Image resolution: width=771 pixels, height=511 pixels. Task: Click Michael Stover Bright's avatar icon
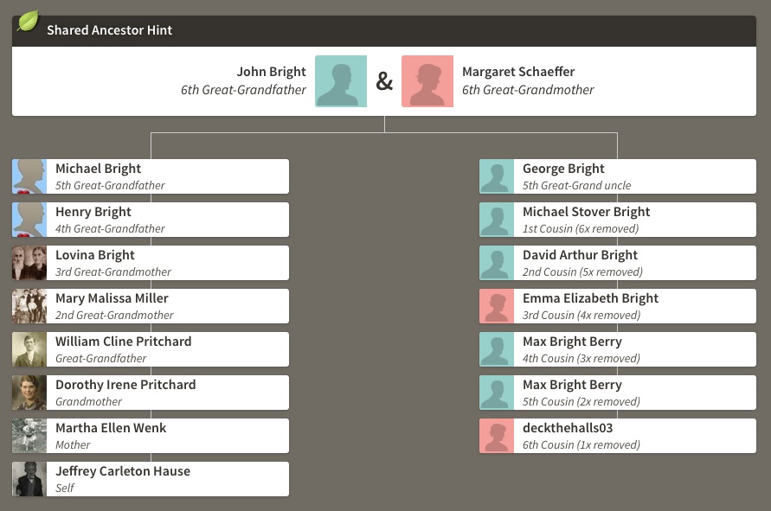pos(497,220)
